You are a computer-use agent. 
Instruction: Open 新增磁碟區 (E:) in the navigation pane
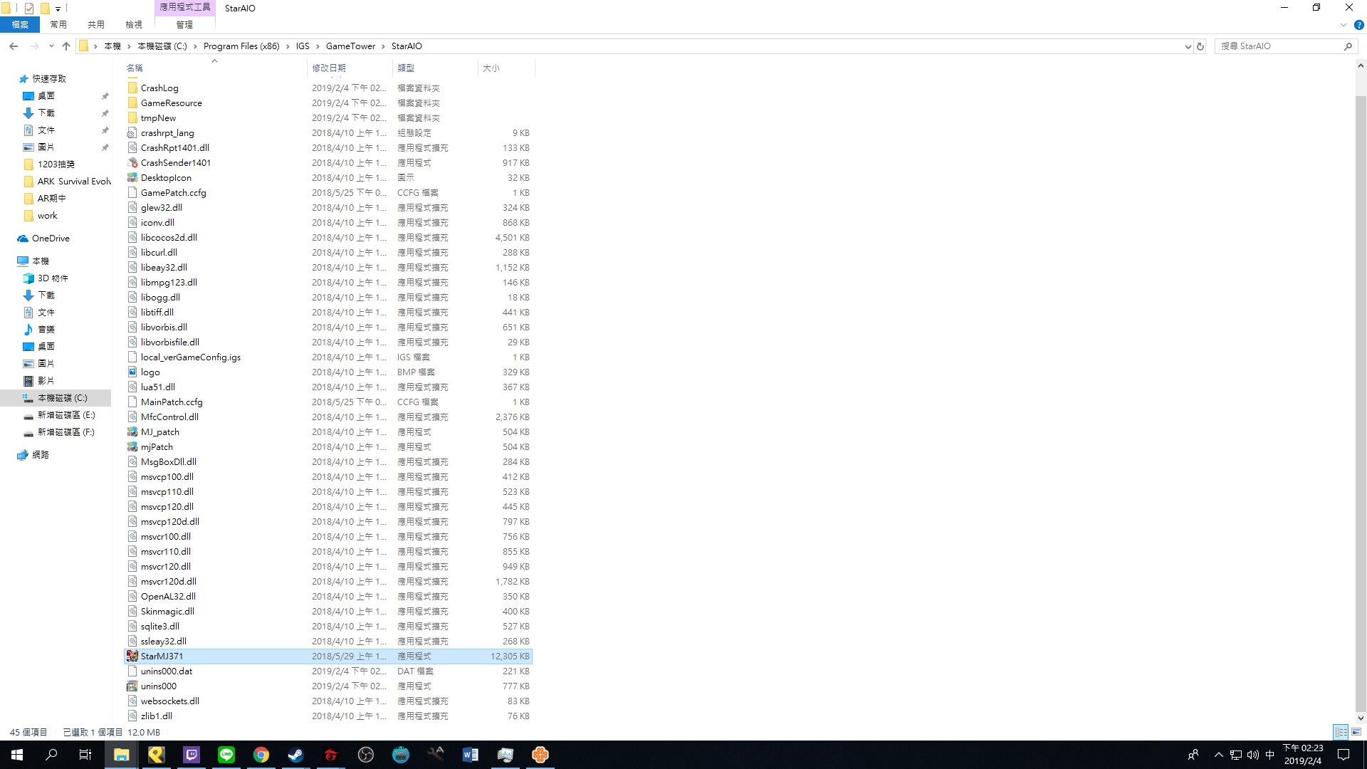point(66,415)
